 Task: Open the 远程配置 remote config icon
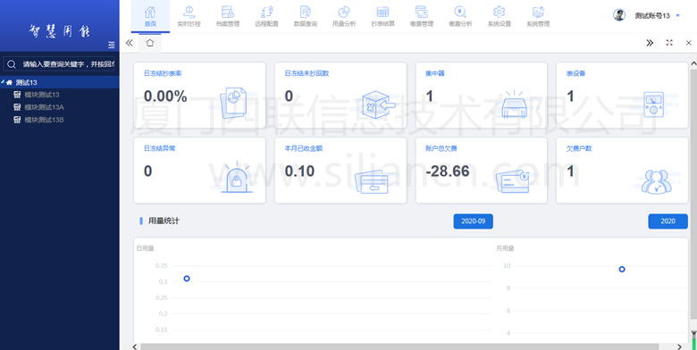[x=266, y=12]
